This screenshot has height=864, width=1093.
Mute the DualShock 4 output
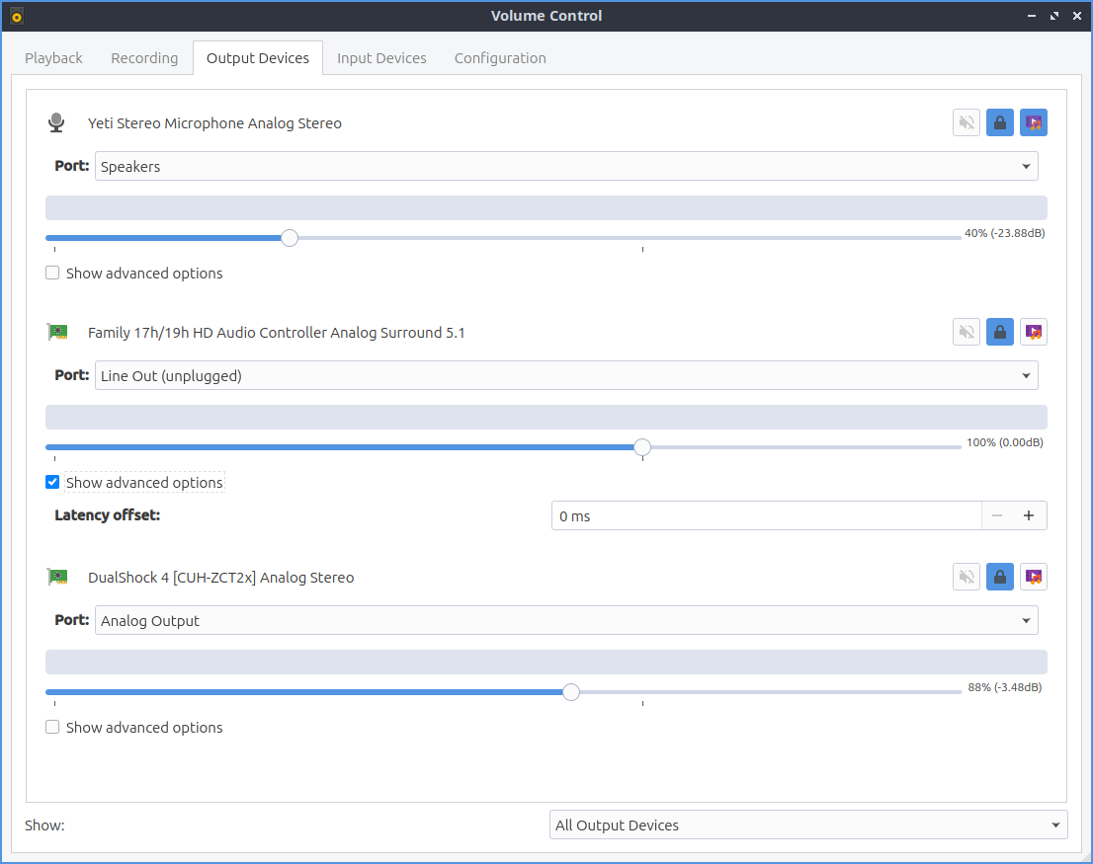point(967,578)
